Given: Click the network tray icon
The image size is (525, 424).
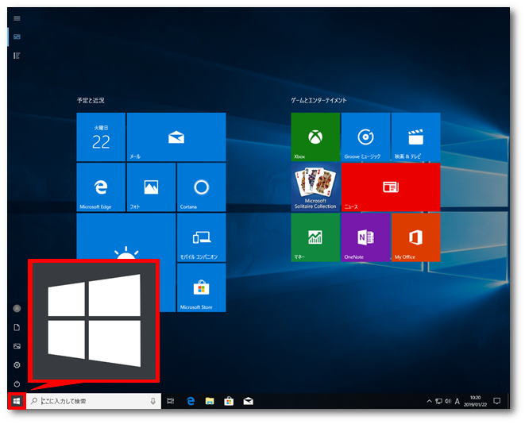Looking at the screenshot, I should 438,401.
